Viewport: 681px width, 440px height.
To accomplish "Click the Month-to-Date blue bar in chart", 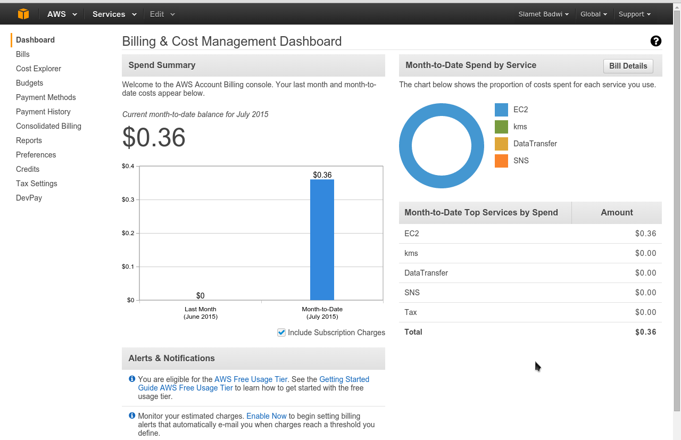I will click(322, 240).
